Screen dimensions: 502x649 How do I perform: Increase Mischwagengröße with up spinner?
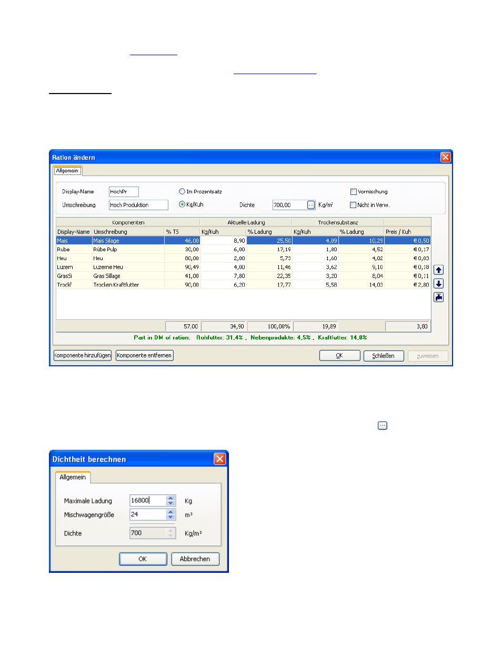(170, 512)
